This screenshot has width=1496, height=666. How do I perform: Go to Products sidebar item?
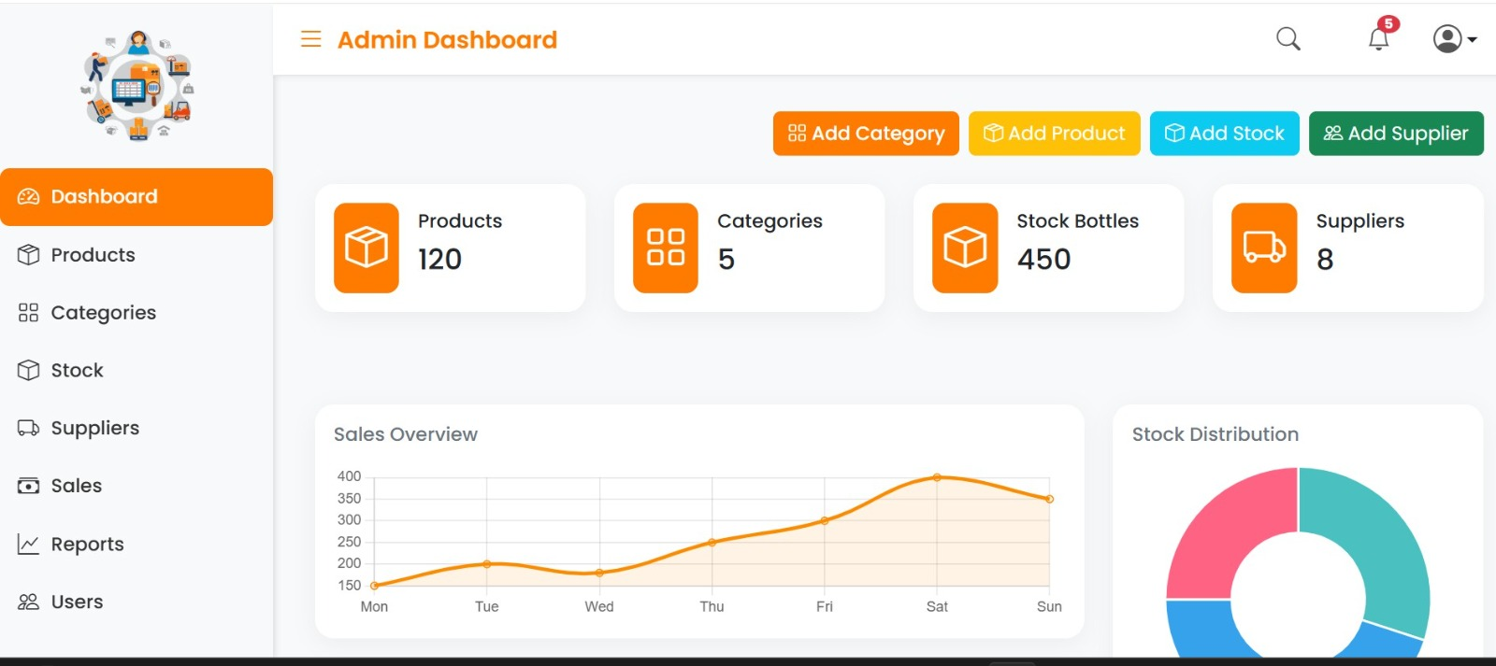tap(93, 255)
